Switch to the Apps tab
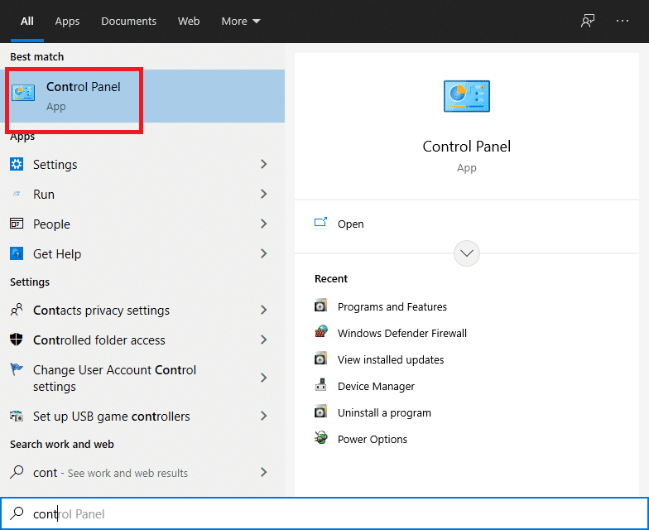 tap(67, 22)
